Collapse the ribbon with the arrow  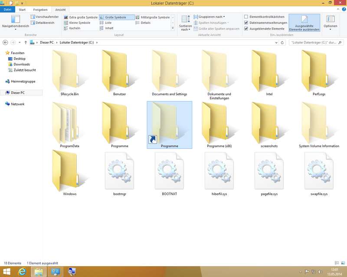(338, 9)
